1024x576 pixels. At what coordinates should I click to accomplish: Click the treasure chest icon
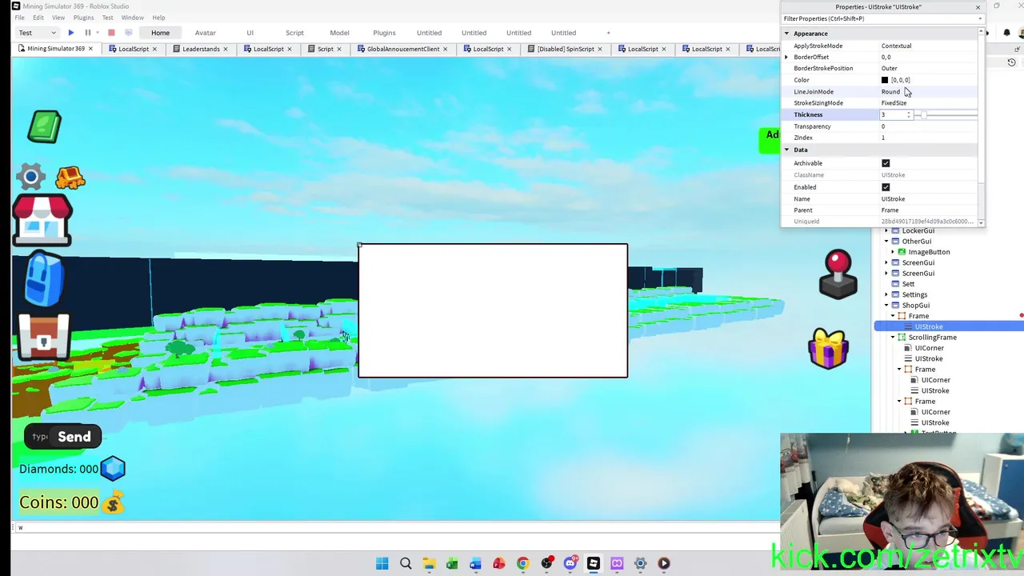pos(44,338)
